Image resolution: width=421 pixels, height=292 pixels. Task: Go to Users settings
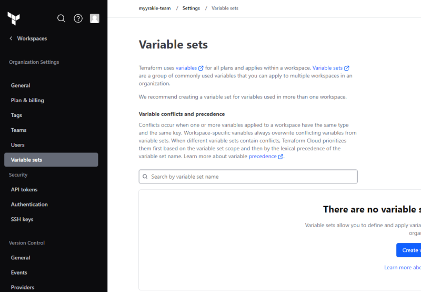click(x=17, y=145)
